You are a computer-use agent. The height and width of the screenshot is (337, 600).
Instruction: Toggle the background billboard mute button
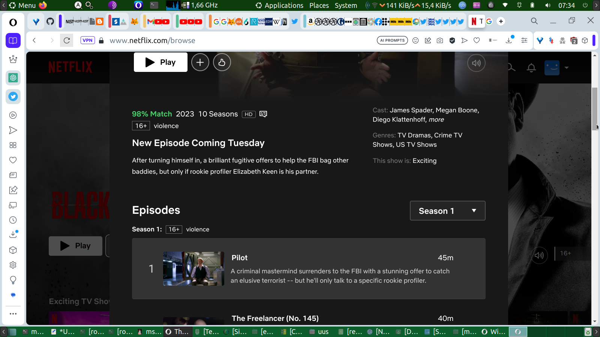pos(539,255)
